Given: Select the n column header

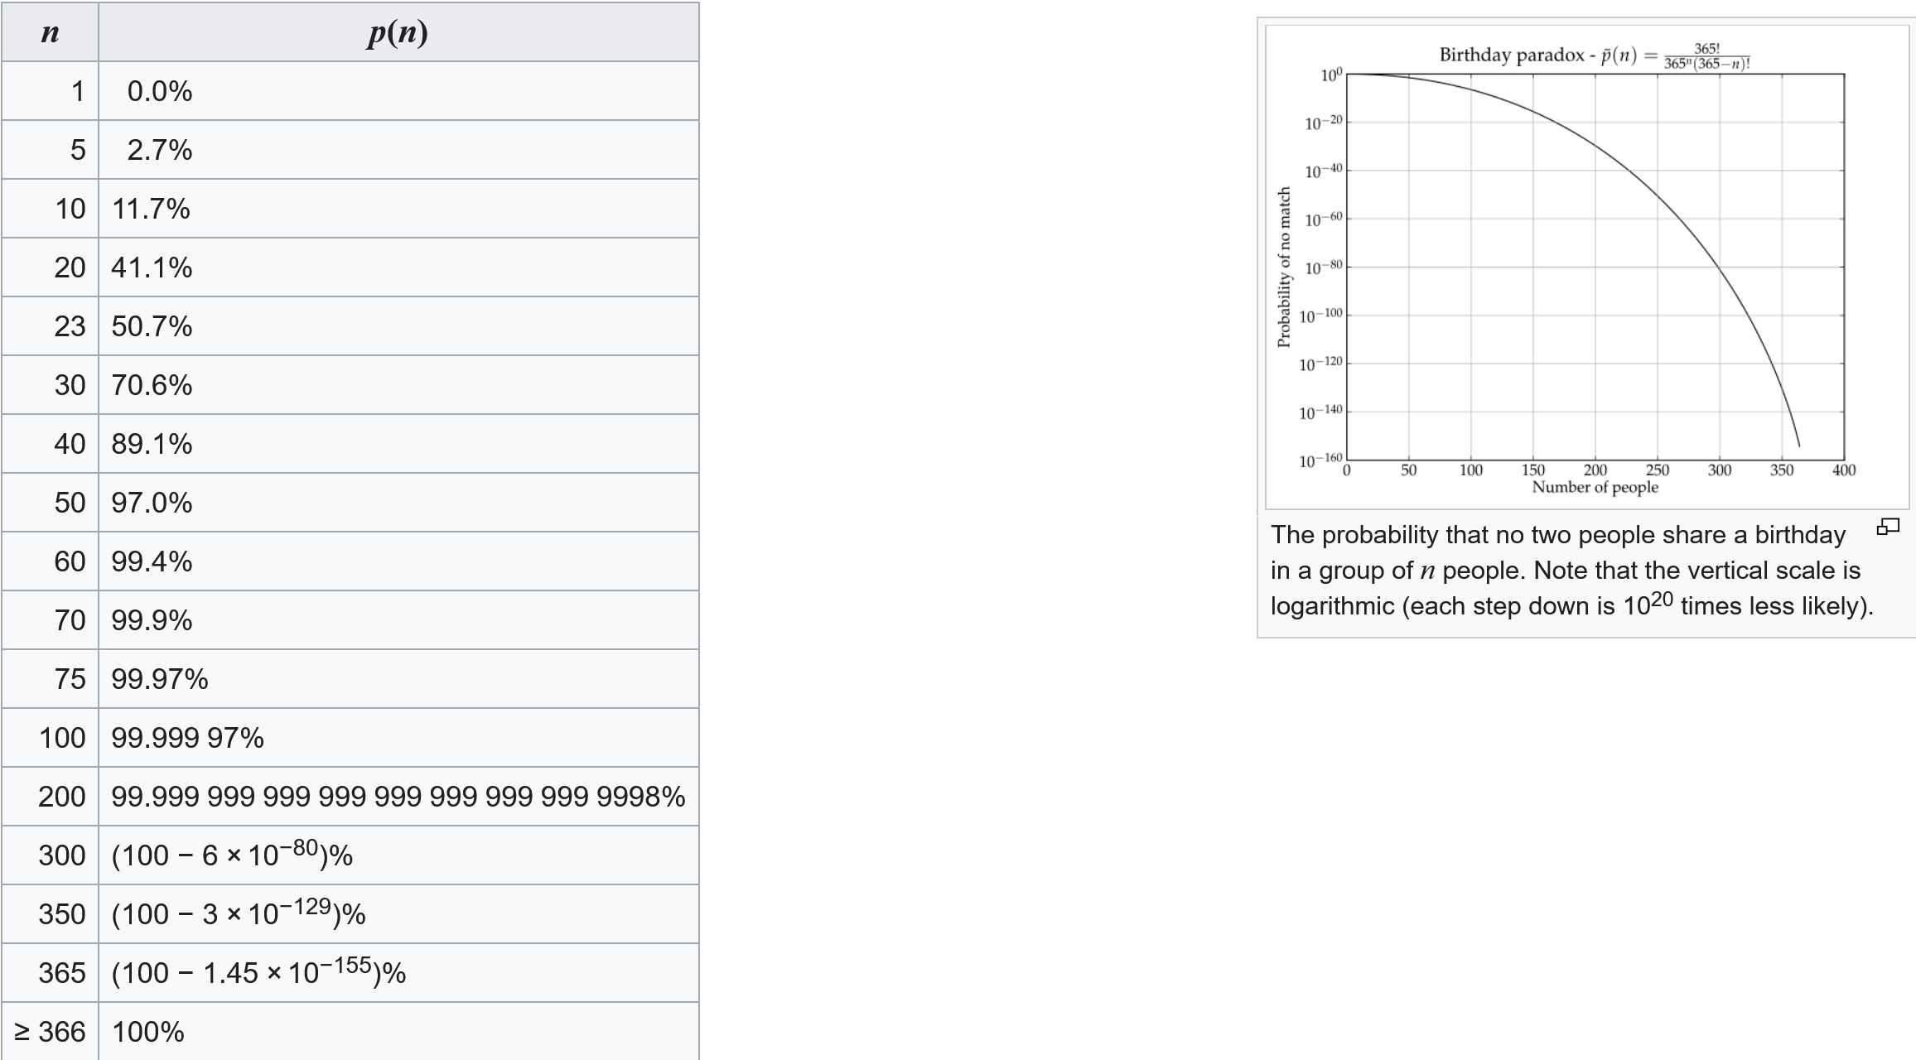Looking at the screenshot, I should click(50, 32).
